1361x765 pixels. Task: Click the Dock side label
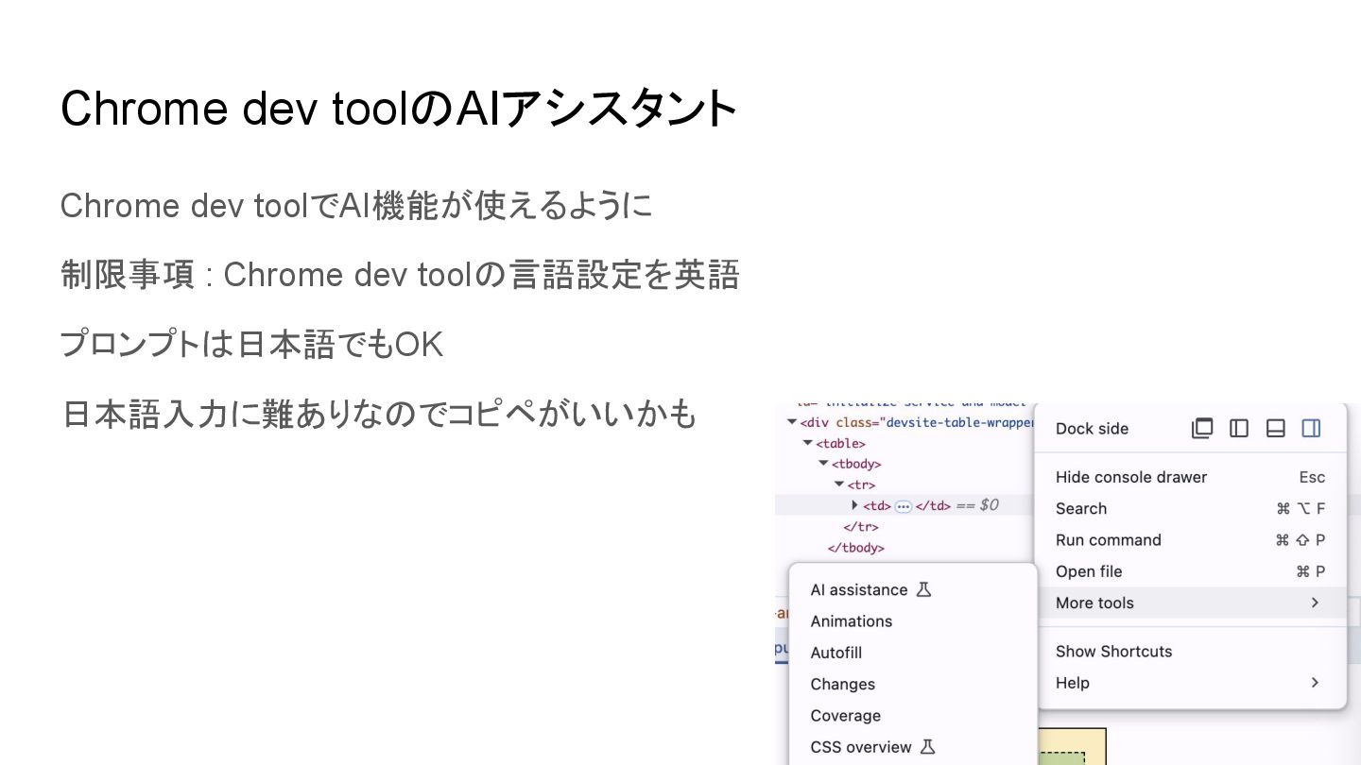pos(1092,429)
